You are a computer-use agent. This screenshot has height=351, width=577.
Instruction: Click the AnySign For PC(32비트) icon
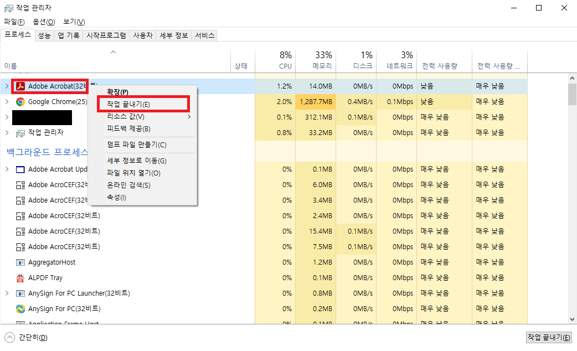click(x=20, y=309)
